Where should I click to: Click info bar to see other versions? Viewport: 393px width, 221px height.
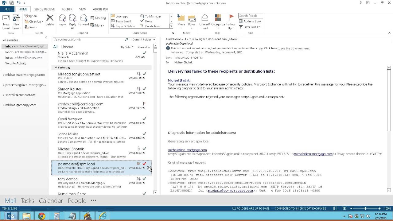point(240,48)
